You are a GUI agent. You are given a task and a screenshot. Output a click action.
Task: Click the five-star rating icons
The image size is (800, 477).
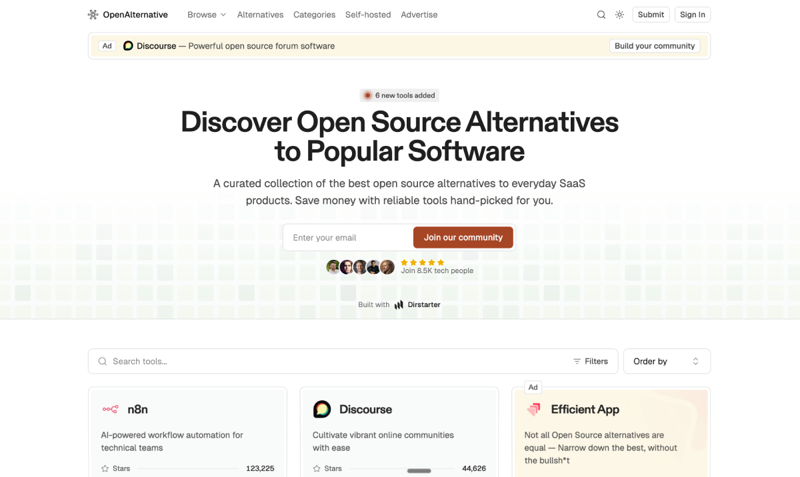423,262
